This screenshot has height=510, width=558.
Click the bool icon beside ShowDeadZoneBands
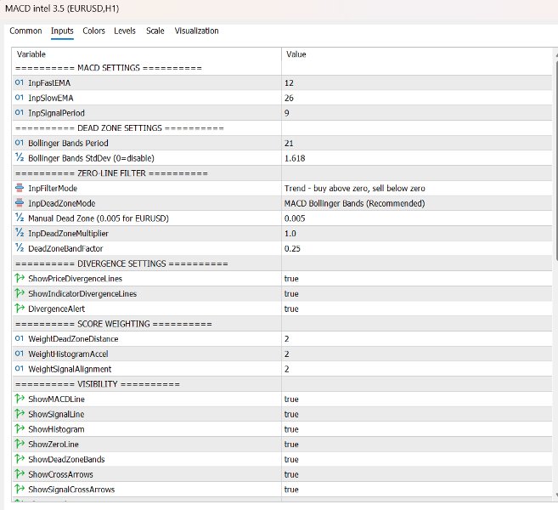pos(20,459)
